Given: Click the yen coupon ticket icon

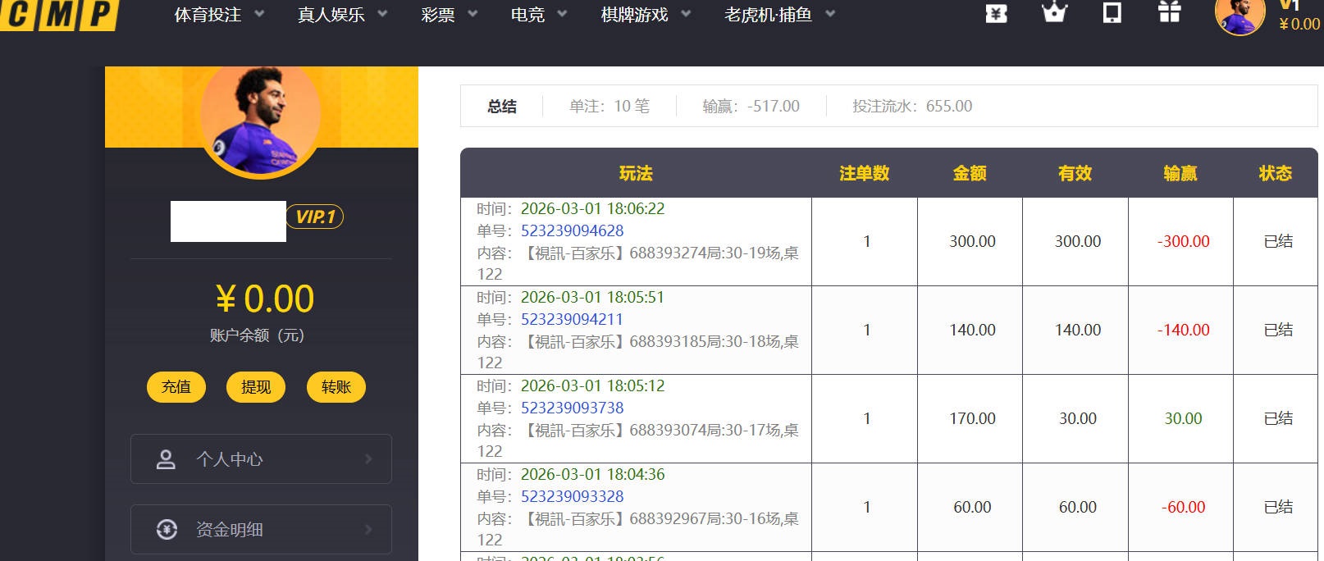Looking at the screenshot, I should 996,14.
